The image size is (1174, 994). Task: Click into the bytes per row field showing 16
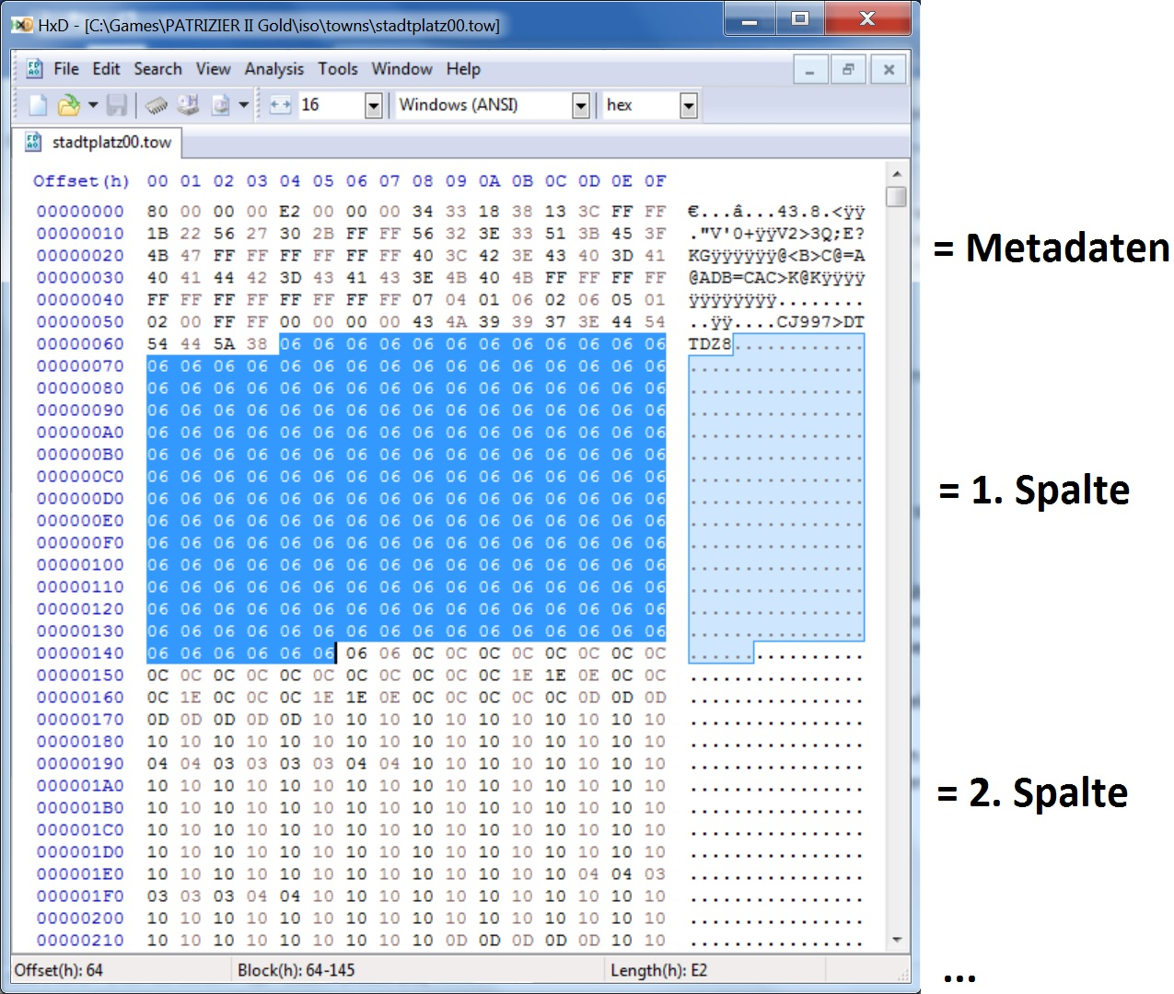tap(330, 106)
